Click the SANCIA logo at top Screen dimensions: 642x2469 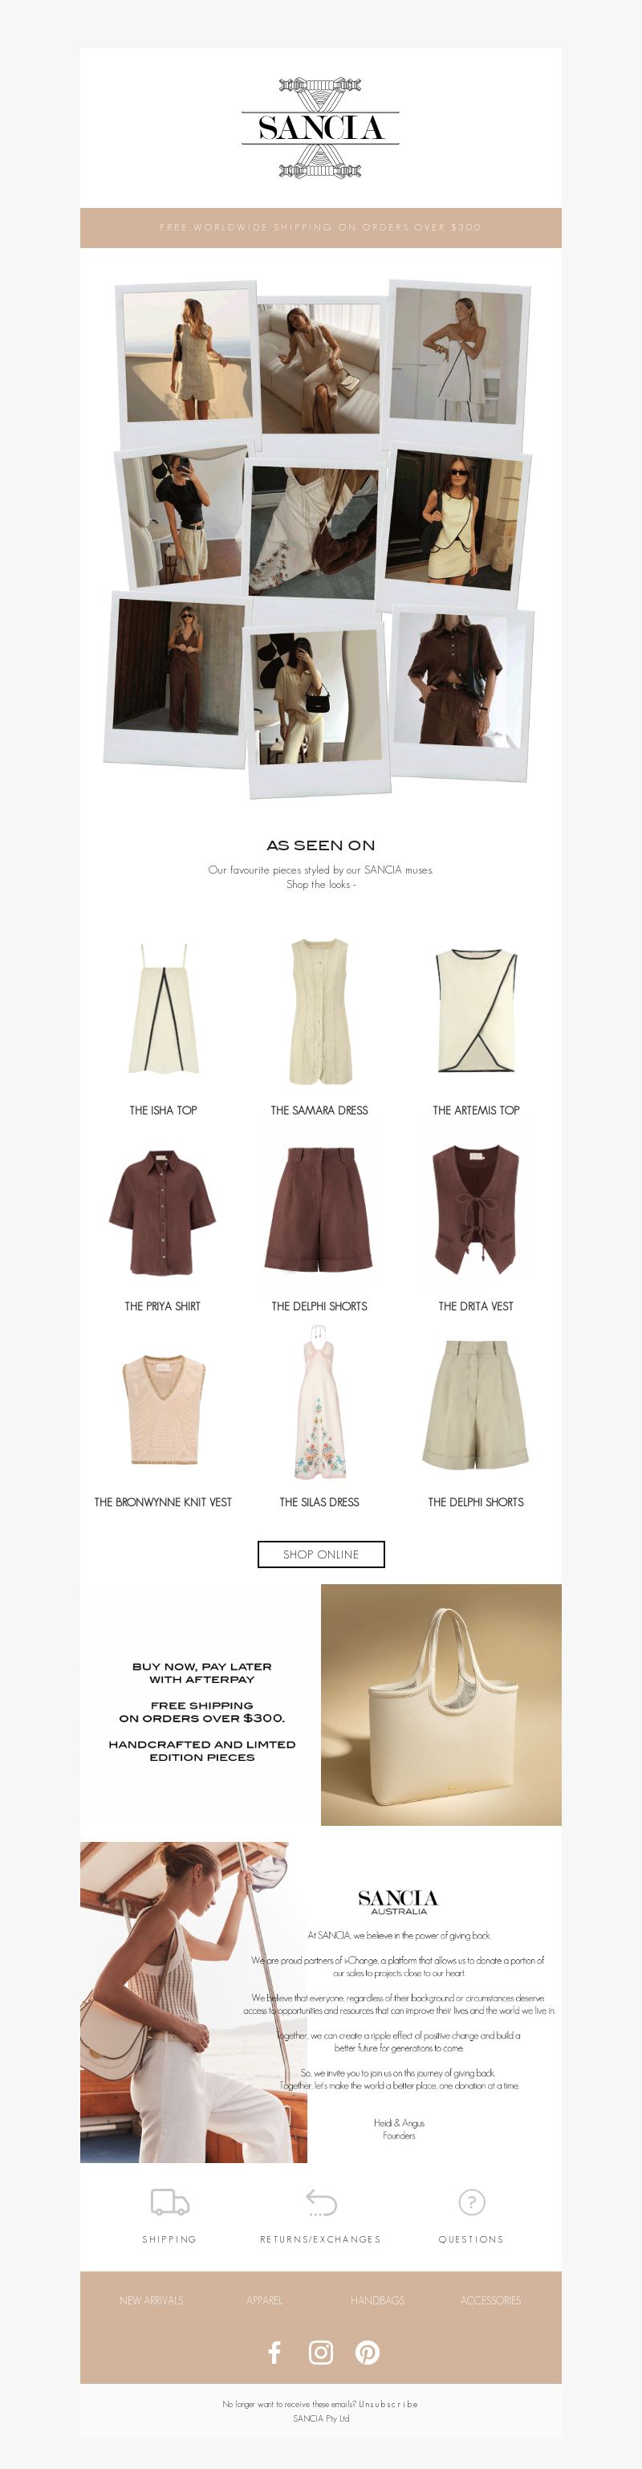point(320,128)
